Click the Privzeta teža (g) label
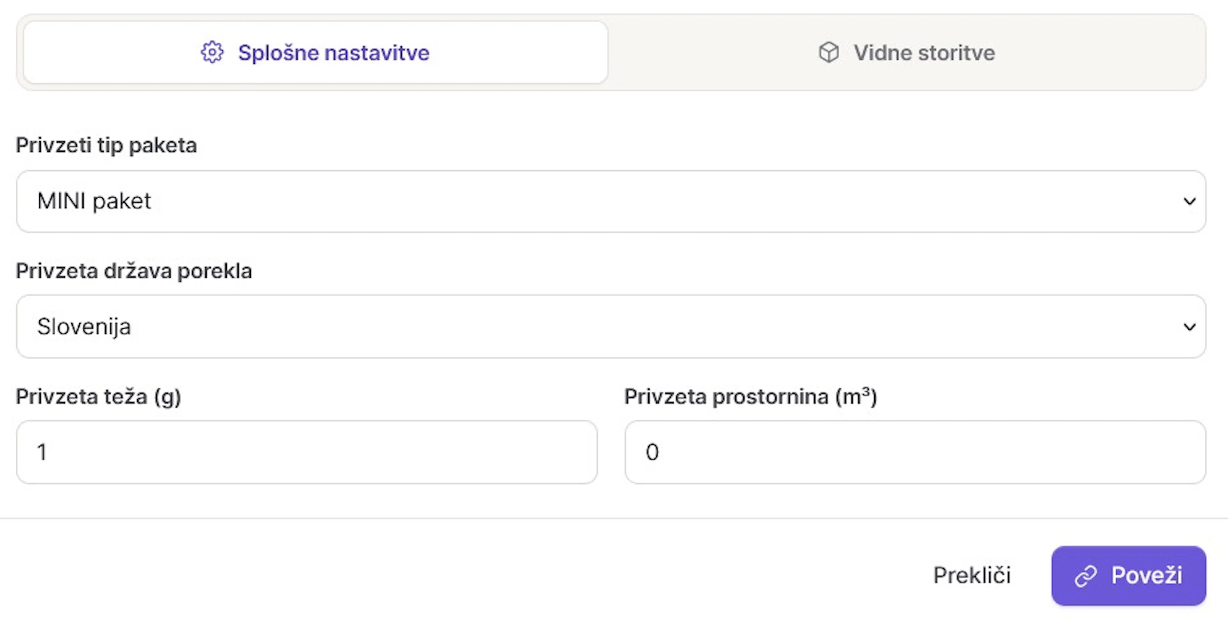This screenshot has width=1228, height=618. pyautogui.click(x=98, y=396)
